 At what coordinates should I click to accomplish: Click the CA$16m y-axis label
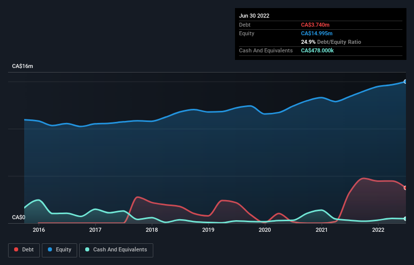[23, 66]
